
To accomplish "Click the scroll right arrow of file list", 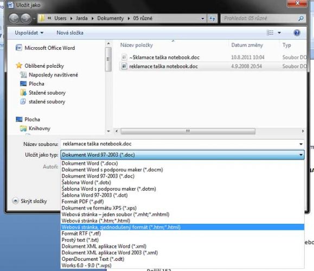I will (x=303, y=131).
